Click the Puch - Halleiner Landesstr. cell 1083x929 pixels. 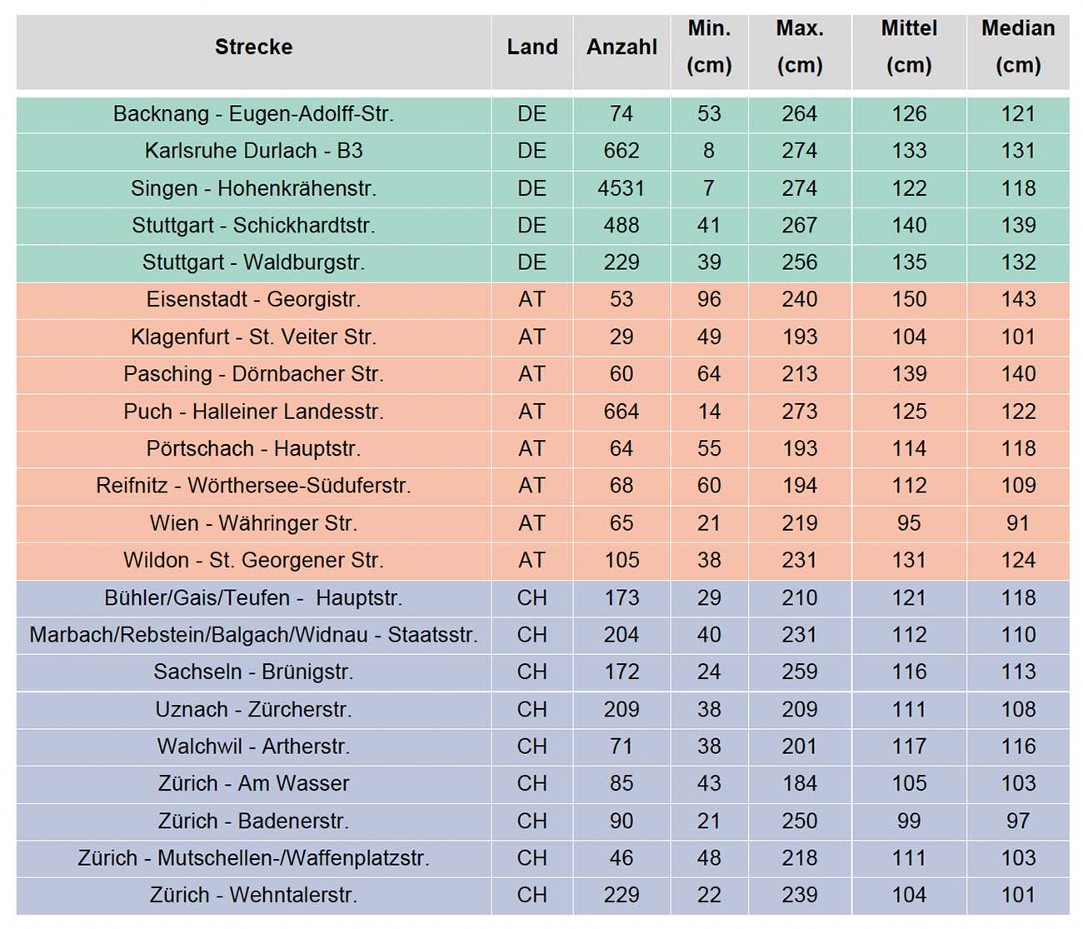click(x=253, y=412)
